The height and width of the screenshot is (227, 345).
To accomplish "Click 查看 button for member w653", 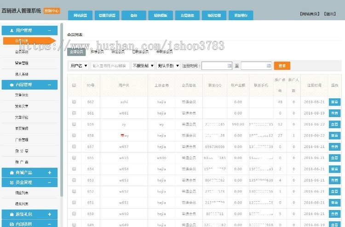I will tap(335, 180).
